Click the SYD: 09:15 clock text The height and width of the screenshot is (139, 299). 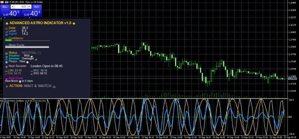click(40, 73)
